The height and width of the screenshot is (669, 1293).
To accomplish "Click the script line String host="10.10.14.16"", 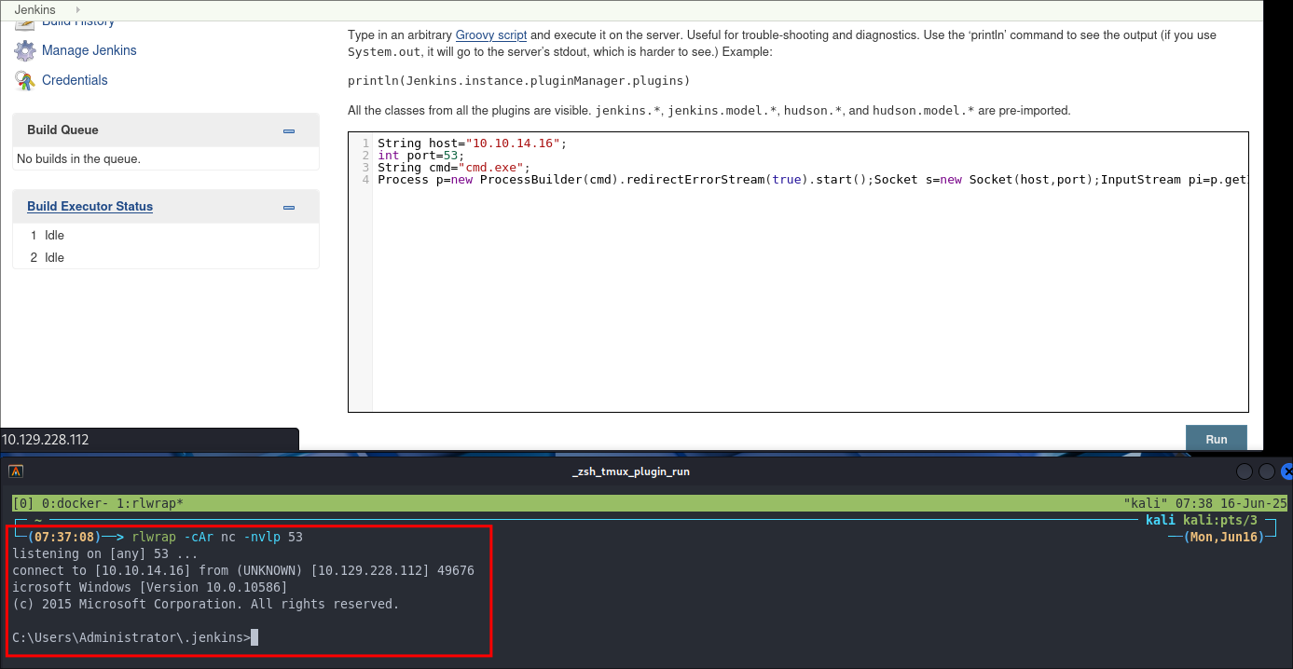I will coord(472,143).
